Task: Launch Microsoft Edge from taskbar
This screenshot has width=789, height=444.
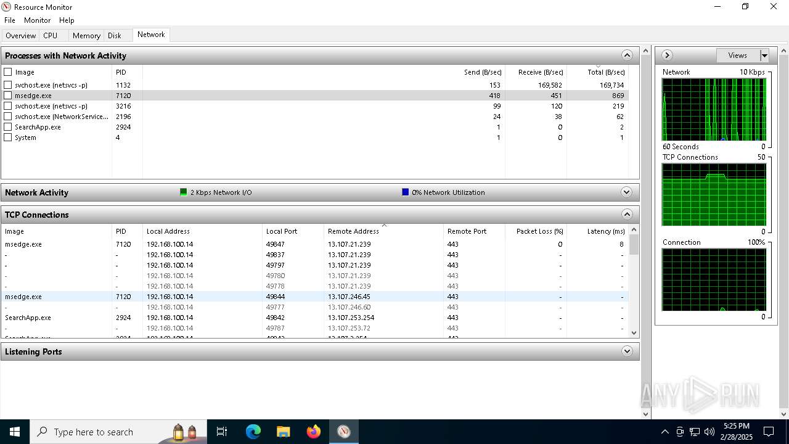Action: 253,432
